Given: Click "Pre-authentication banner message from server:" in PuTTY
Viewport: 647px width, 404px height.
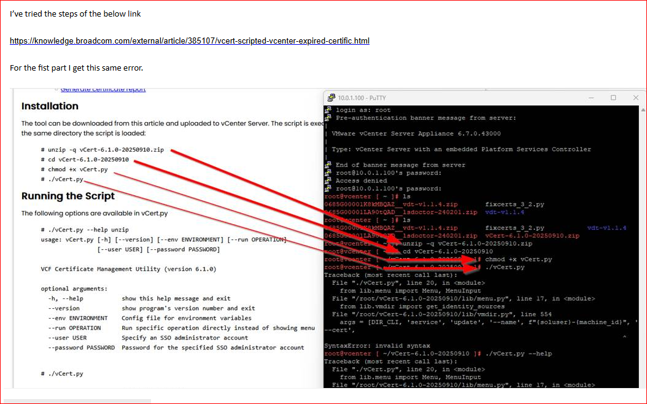Looking at the screenshot, I should pyautogui.click(x=426, y=118).
